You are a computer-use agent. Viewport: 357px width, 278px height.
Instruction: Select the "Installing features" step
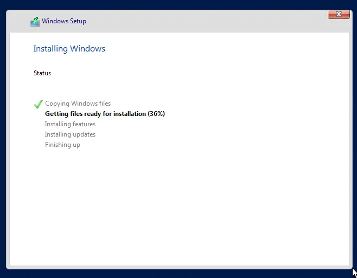(x=70, y=124)
